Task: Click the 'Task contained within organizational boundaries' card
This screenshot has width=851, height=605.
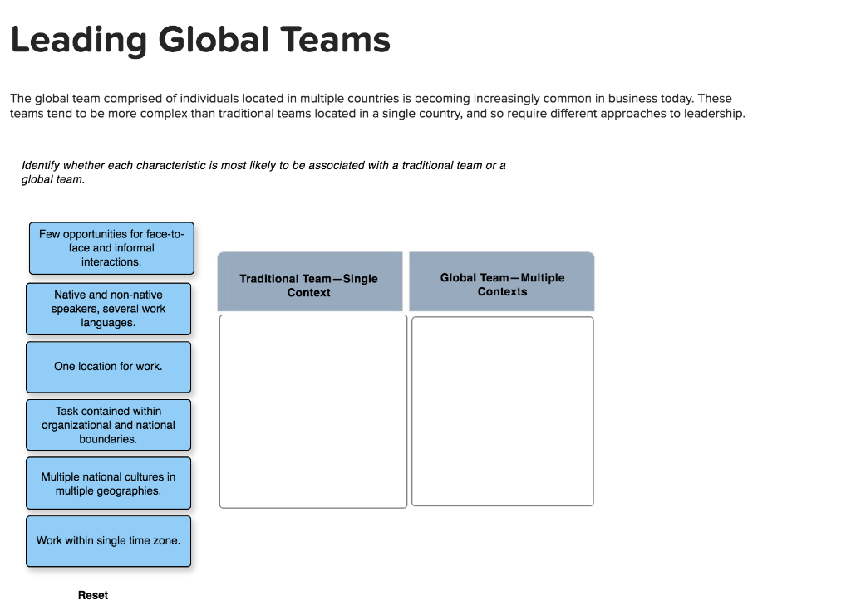Action: point(108,424)
